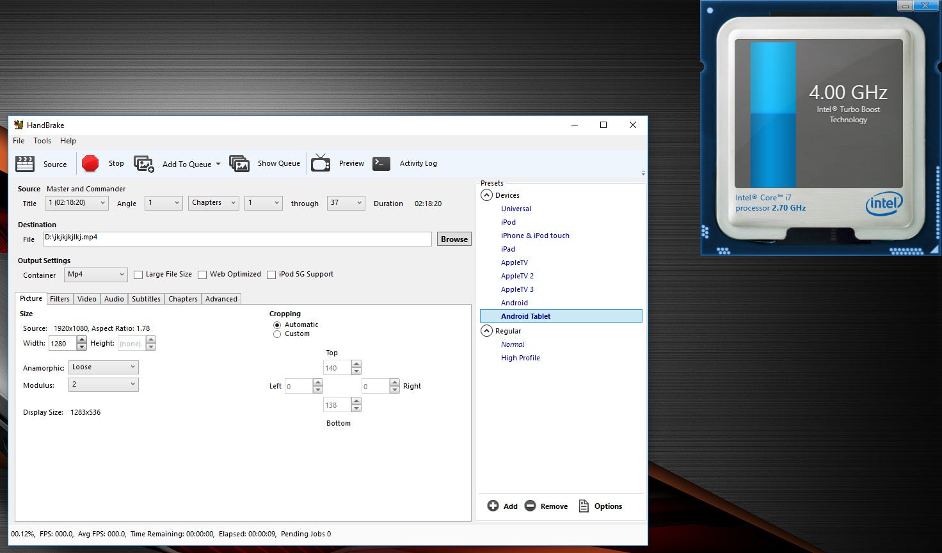Screen dimensions: 942x553
Task: Click the Add preset plus icon
Action: (x=493, y=506)
